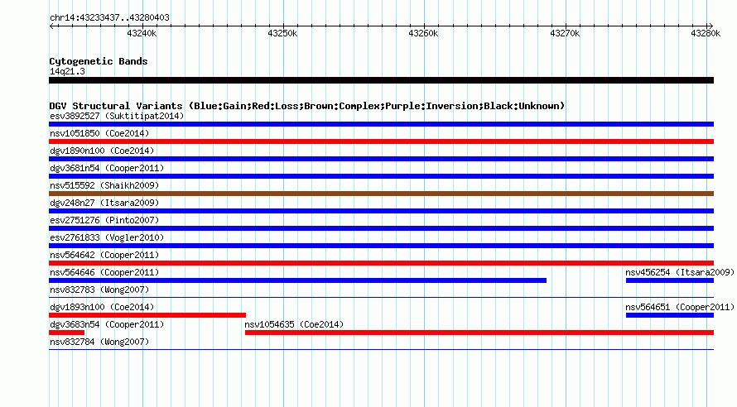Select the nsv515592 (Shaikh2009) label
This screenshot has height=407, width=737.
pos(104,185)
